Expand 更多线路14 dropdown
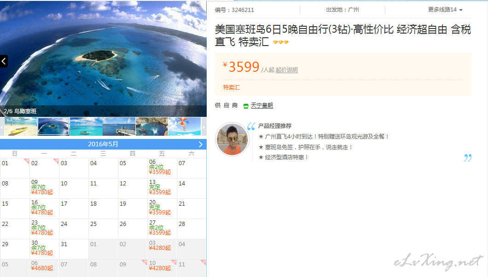This screenshot has width=488, height=277. click(x=445, y=10)
